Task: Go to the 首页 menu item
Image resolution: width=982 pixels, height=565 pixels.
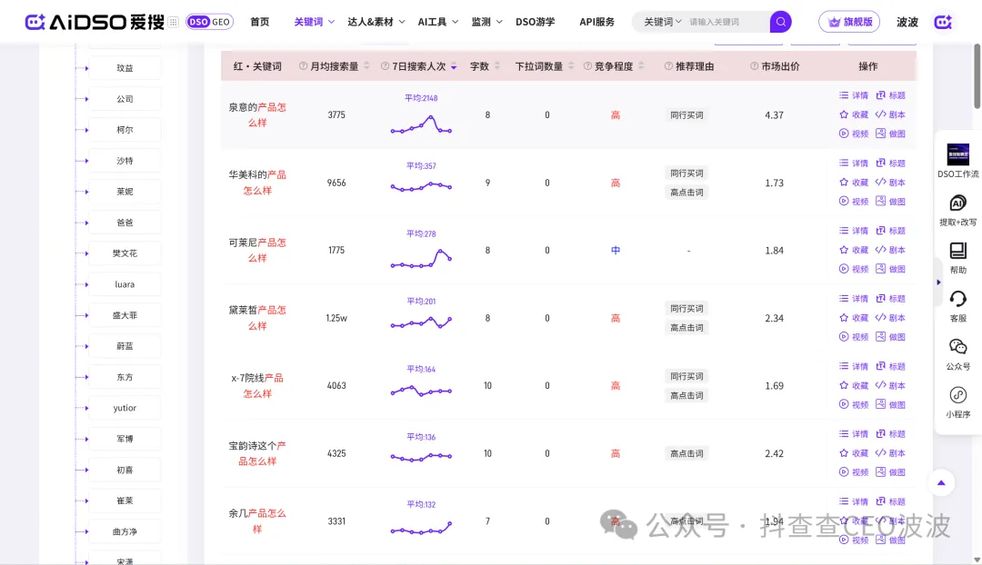Action: click(x=260, y=22)
